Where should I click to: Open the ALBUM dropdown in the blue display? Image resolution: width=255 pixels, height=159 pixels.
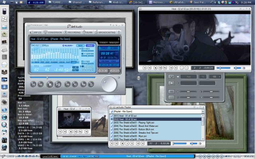click(68, 46)
